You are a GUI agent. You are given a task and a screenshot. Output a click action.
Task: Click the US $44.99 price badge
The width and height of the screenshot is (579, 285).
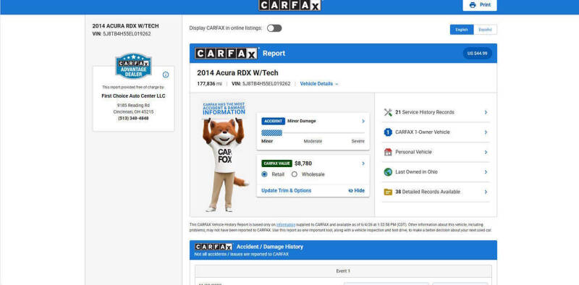(477, 53)
